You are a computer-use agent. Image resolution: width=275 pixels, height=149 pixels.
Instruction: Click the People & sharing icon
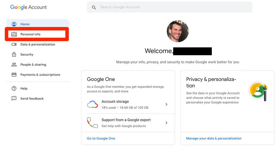(14, 65)
